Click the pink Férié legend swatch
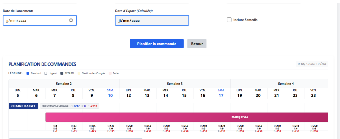This screenshot has width=340, height=139. pyautogui.click(x=110, y=73)
